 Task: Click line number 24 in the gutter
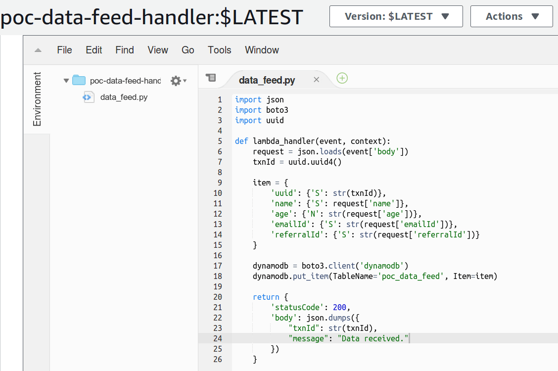(x=218, y=338)
